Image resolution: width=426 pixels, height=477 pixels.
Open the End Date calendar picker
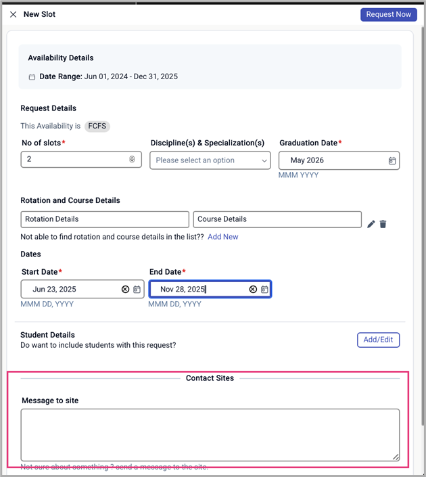pos(264,290)
